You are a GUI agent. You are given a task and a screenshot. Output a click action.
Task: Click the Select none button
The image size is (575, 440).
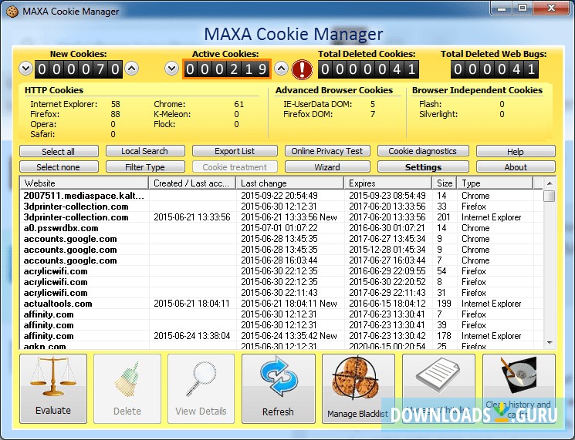pyautogui.click(x=59, y=167)
